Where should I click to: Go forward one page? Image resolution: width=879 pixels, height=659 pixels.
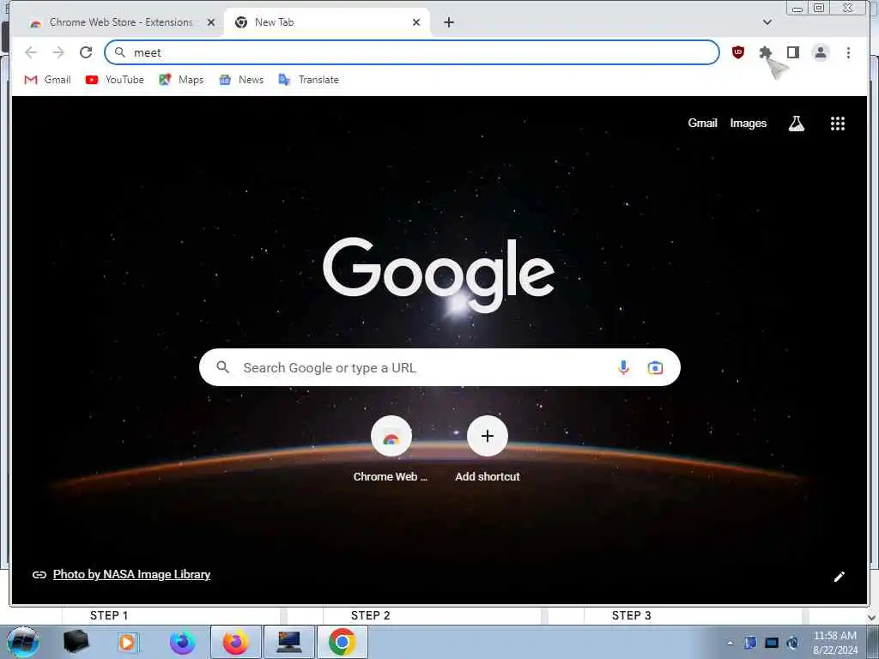tap(58, 52)
